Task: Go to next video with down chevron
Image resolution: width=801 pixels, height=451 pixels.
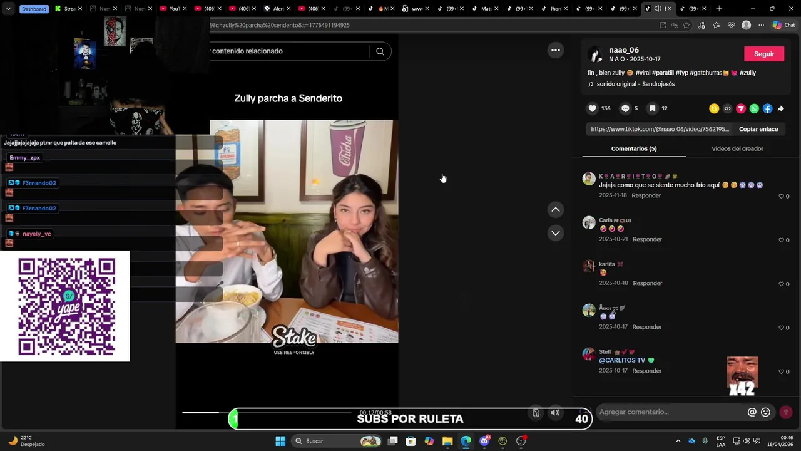Action: [x=556, y=233]
